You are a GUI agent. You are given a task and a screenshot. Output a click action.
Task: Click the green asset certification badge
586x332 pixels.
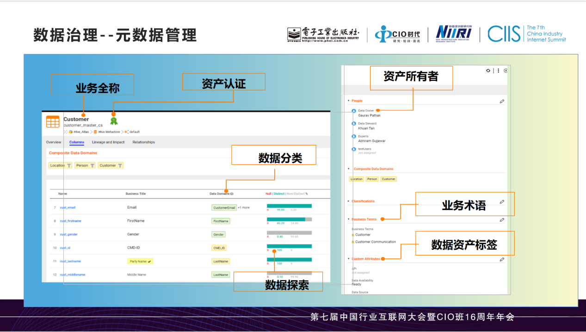[114, 121]
